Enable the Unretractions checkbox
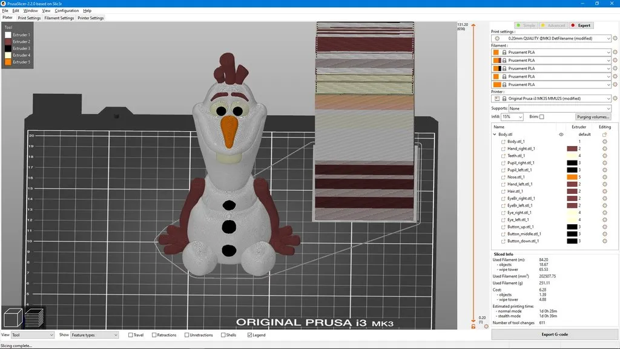The height and width of the screenshot is (349, 620). pos(186,335)
